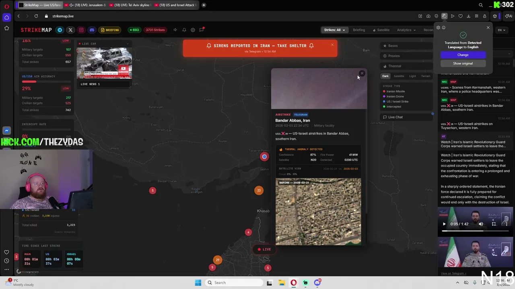
Task: Click the translate page toolbar icon
Action: [444, 16]
